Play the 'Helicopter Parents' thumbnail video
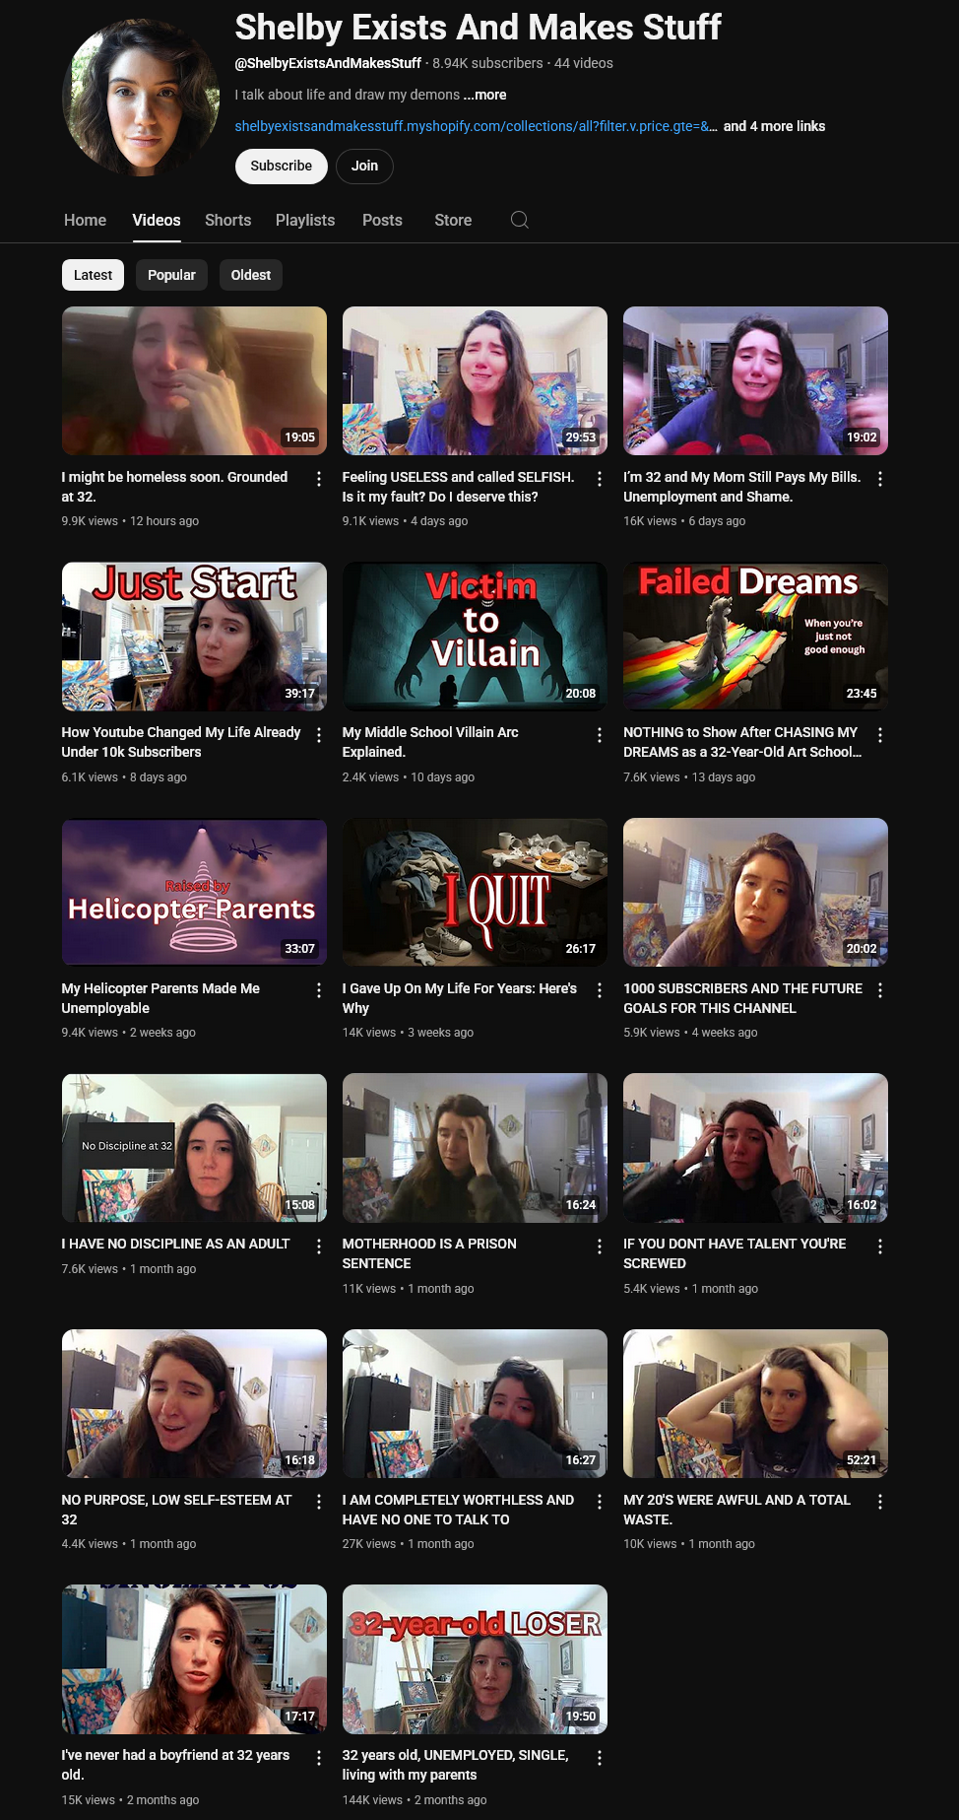This screenshot has width=959, height=1820. (x=194, y=892)
